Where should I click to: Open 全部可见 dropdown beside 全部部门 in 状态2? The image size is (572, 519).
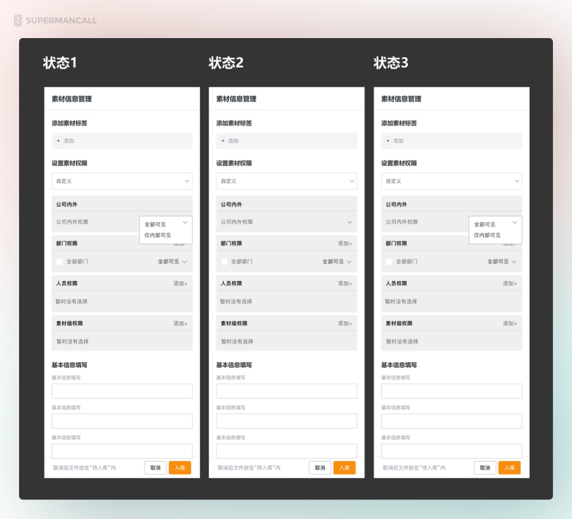pyautogui.click(x=337, y=262)
